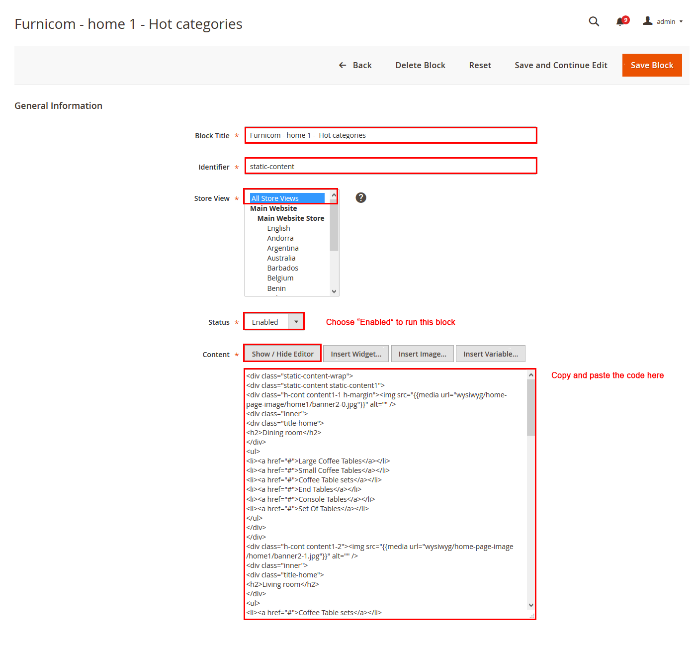Screen dimensions: 694x648
Task: Go Back using the arrow button
Action: [355, 65]
